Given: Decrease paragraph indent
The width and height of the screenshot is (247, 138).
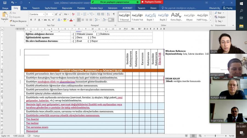Looking at the screenshot, I should click(x=99, y=14).
